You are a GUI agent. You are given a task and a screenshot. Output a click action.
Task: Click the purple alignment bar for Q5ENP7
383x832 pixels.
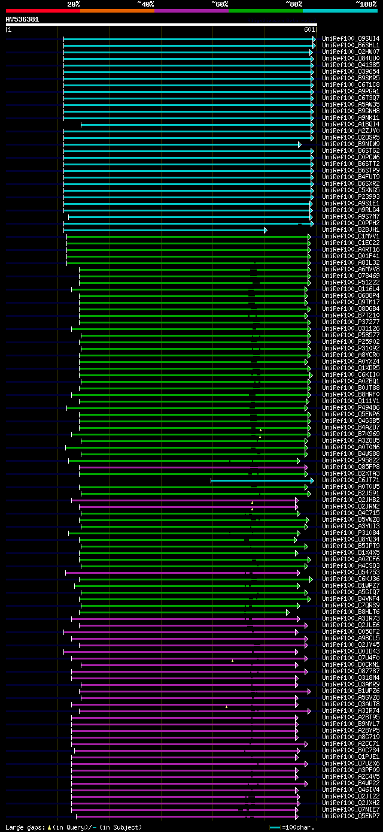pyautogui.click(x=187, y=816)
